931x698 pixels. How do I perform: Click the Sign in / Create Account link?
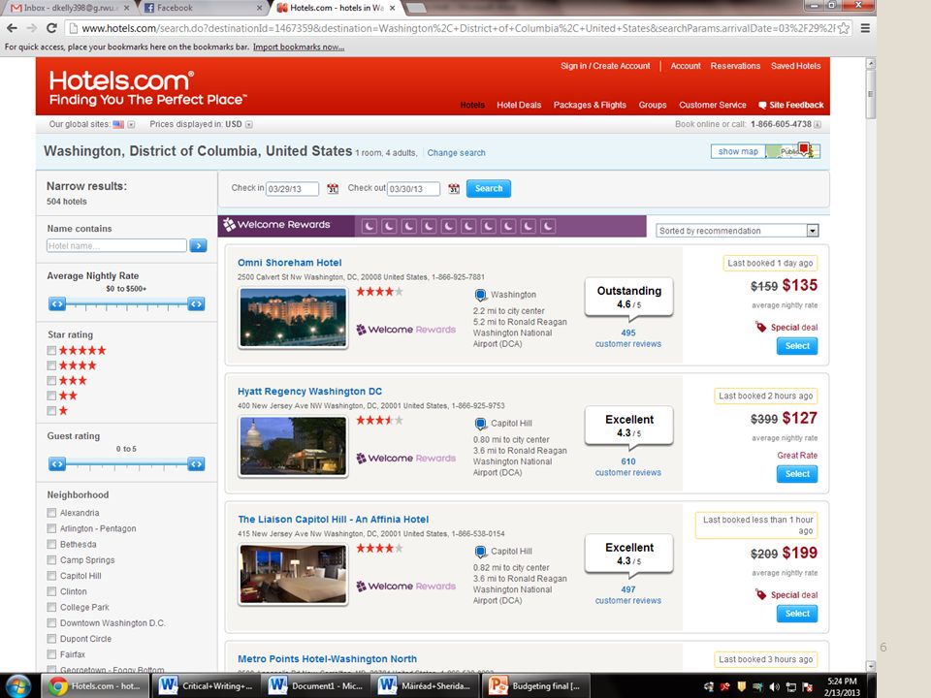coord(605,66)
